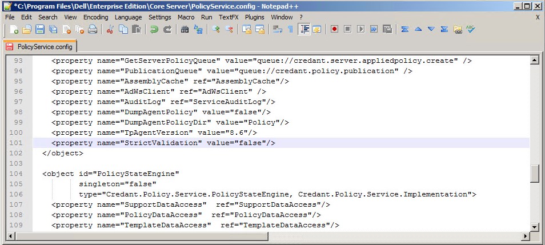Click vertical scrollbar up arrow
545x245 pixels.
[x=535, y=60]
